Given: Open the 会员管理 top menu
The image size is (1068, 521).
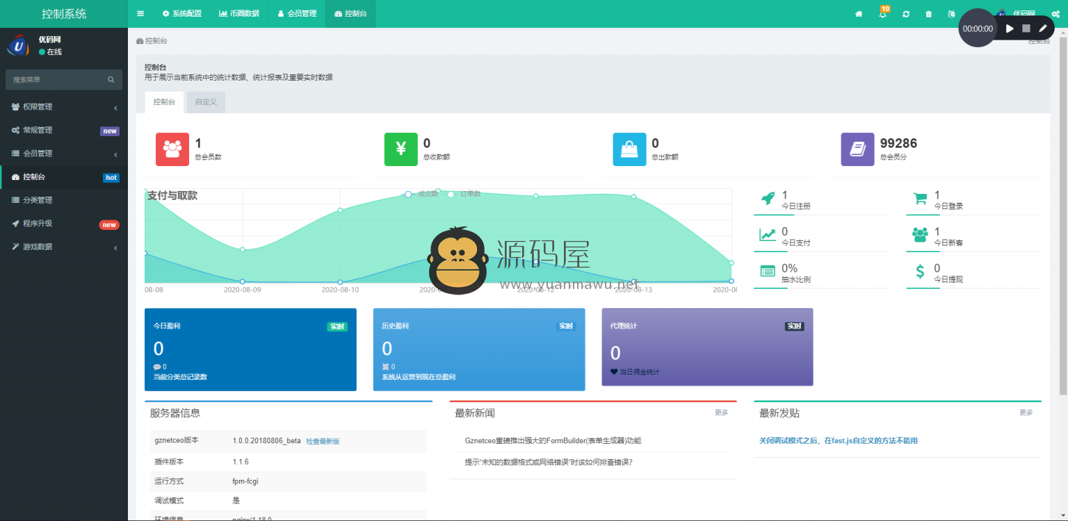Looking at the screenshot, I should pos(296,14).
